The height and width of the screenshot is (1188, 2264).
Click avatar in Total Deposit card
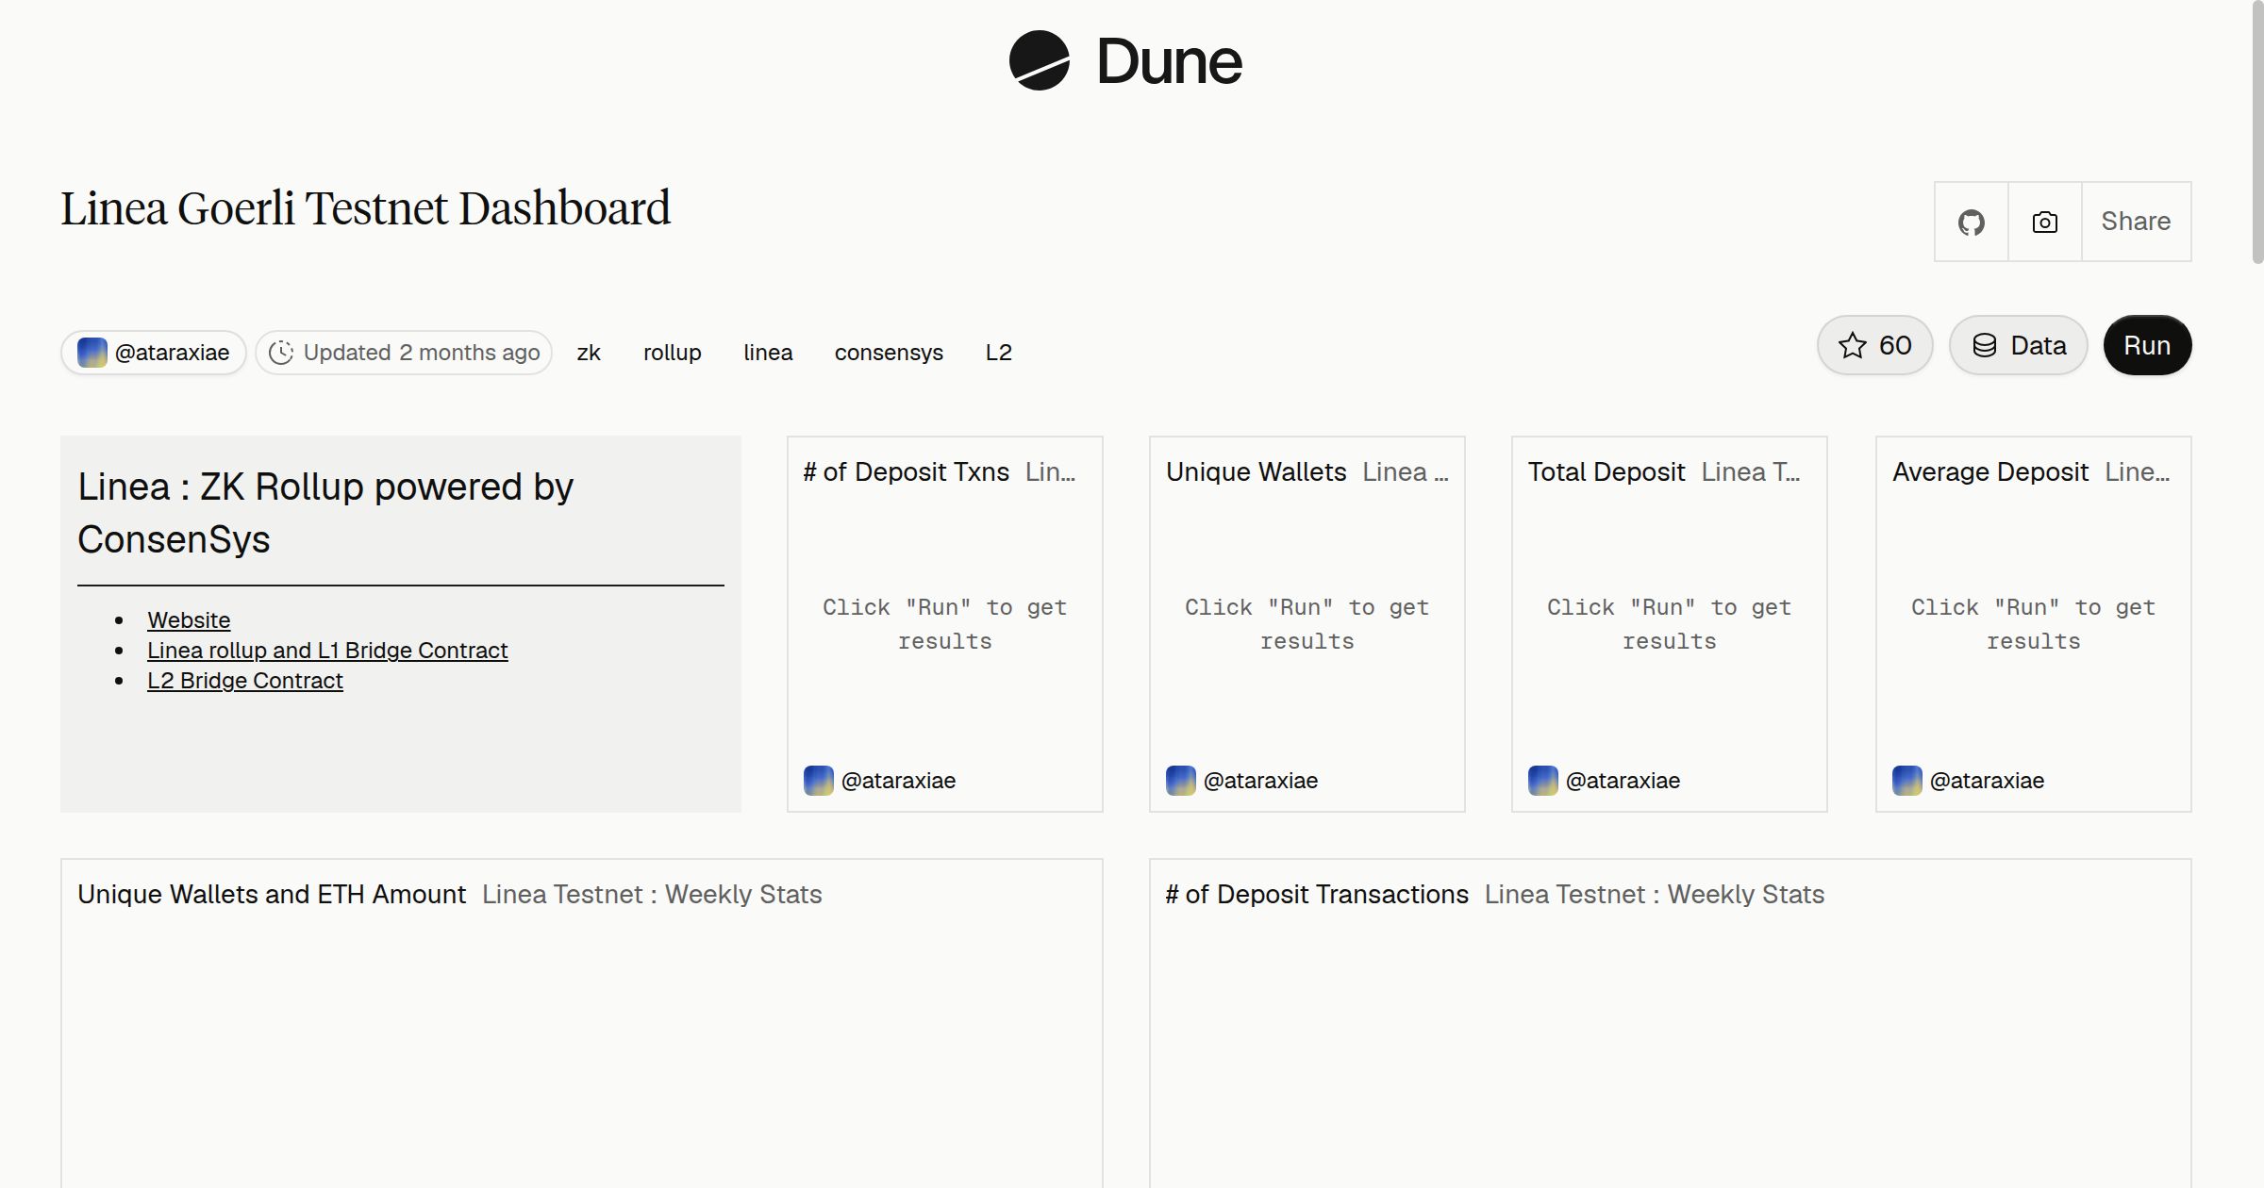(x=1543, y=781)
